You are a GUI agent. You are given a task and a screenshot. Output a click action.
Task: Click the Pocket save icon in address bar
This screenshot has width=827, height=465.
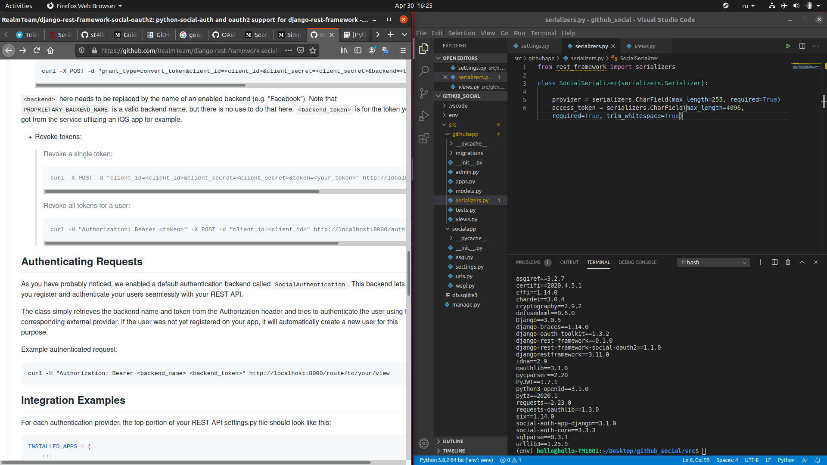pyautogui.click(x=301, y=50)
